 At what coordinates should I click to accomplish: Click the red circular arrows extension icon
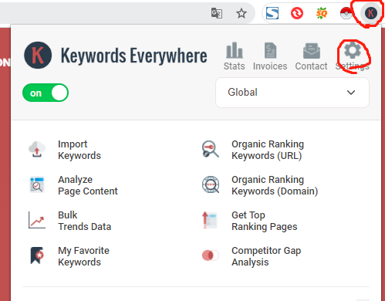[297, 13]
